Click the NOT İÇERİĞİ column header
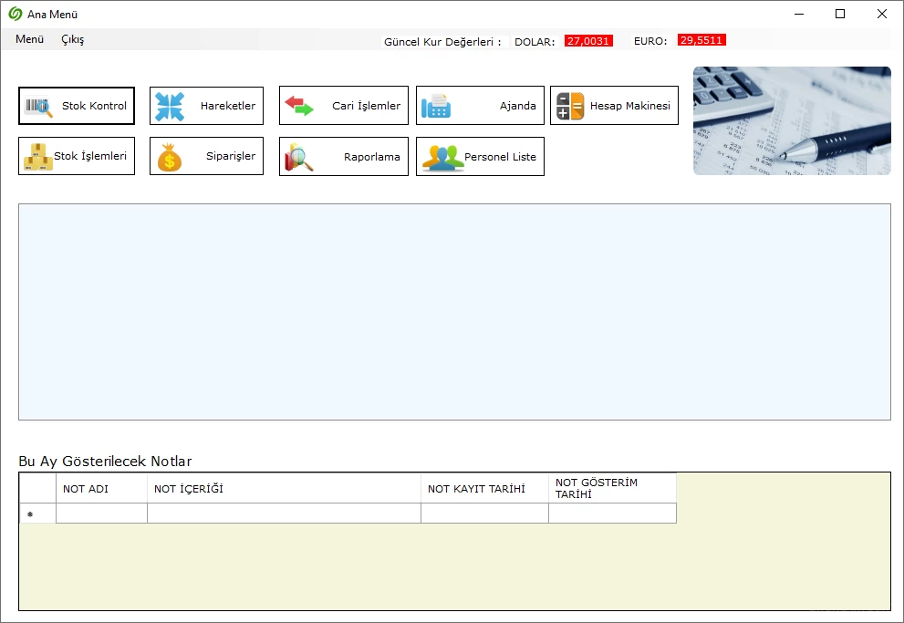Image resolution: width=904 pixels, height=623 pixels. [283, 489]
